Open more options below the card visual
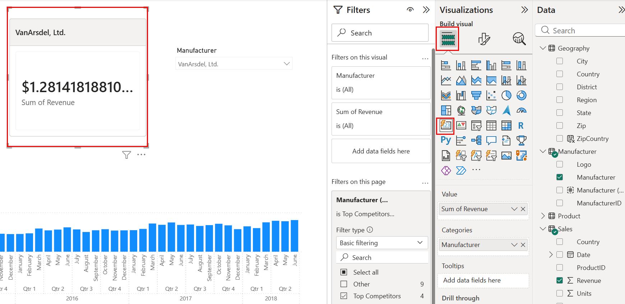This screenshot has width=625, height=304. tap(141, 155)
